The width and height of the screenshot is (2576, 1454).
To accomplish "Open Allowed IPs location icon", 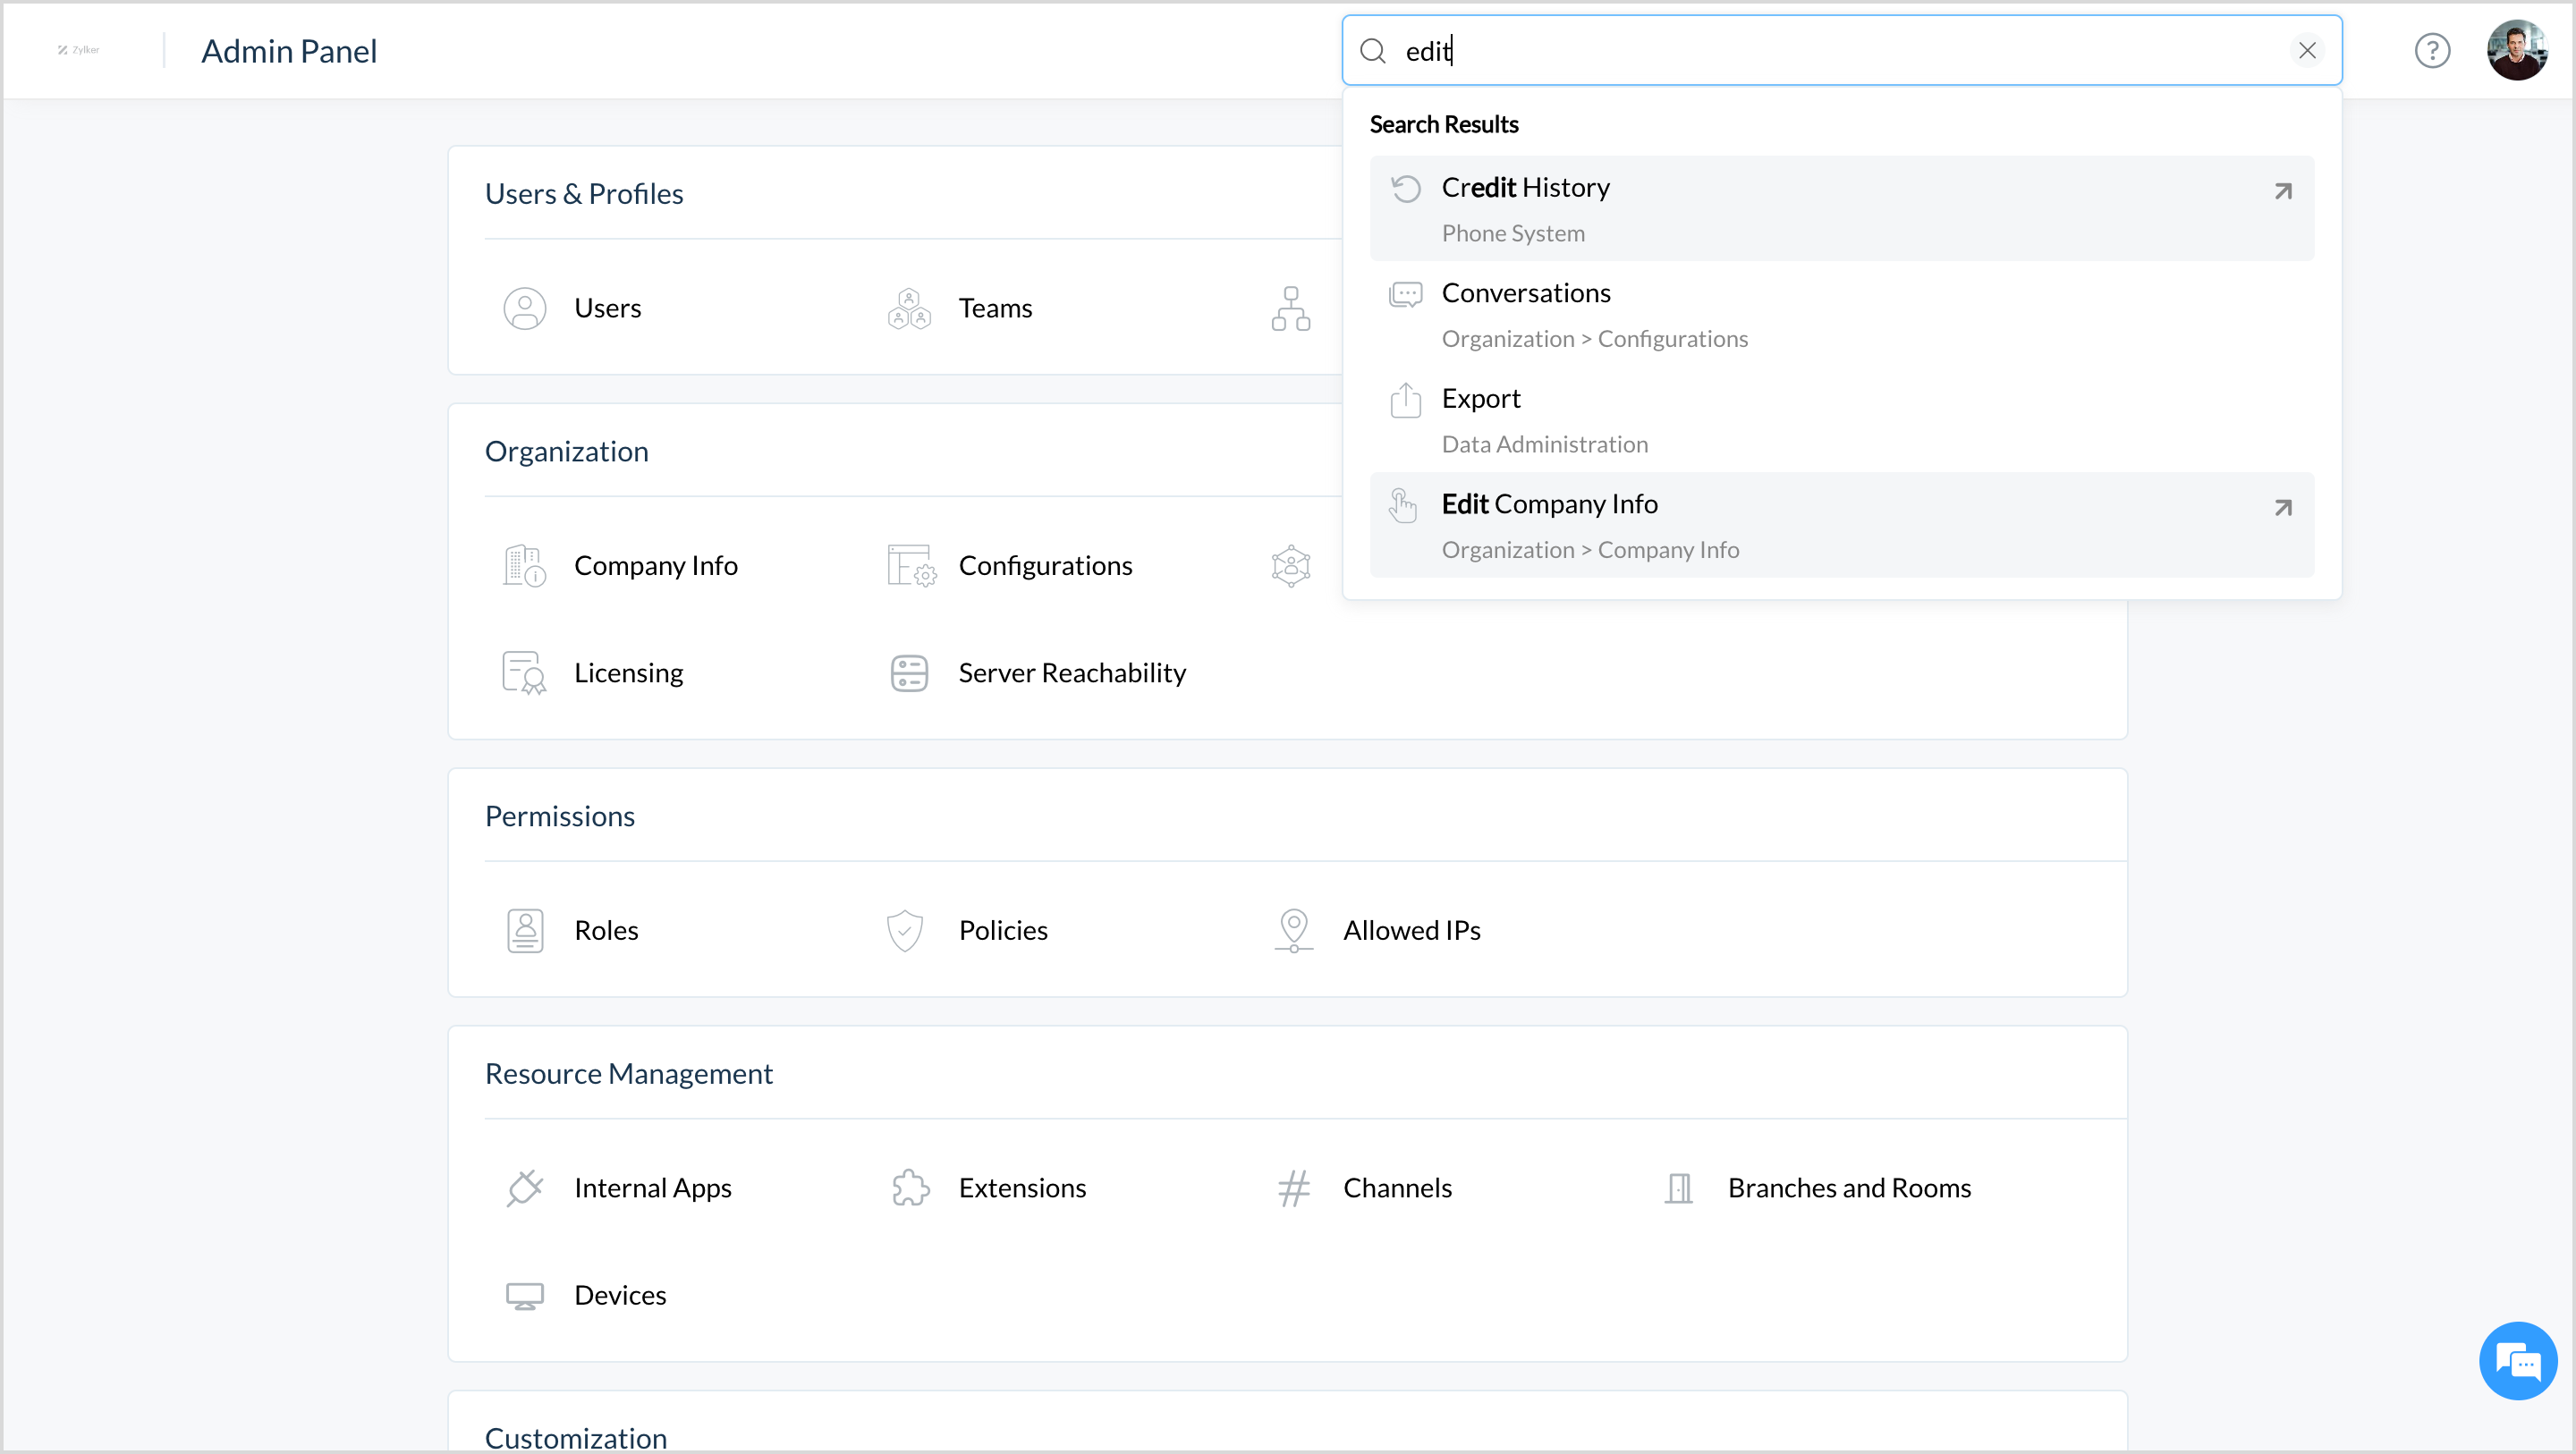I will (1293, 930).
